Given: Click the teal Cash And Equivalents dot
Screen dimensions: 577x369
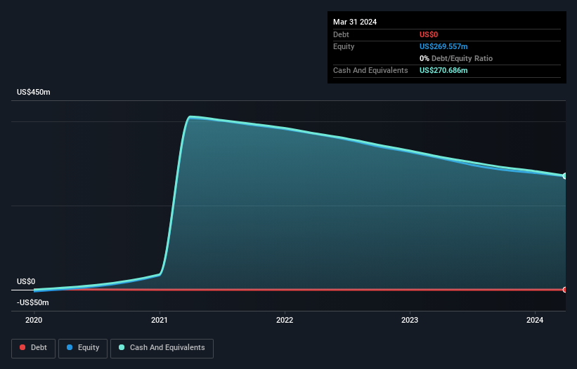Looking at the screenshot, I should [122, 347].
